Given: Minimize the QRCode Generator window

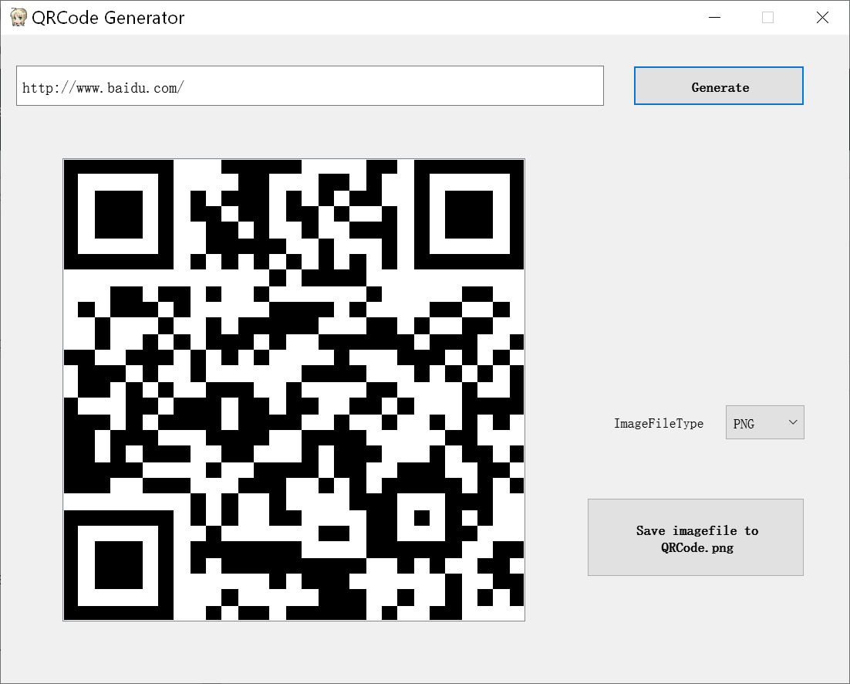Looking at the screenshot, I should click(715, 17).
